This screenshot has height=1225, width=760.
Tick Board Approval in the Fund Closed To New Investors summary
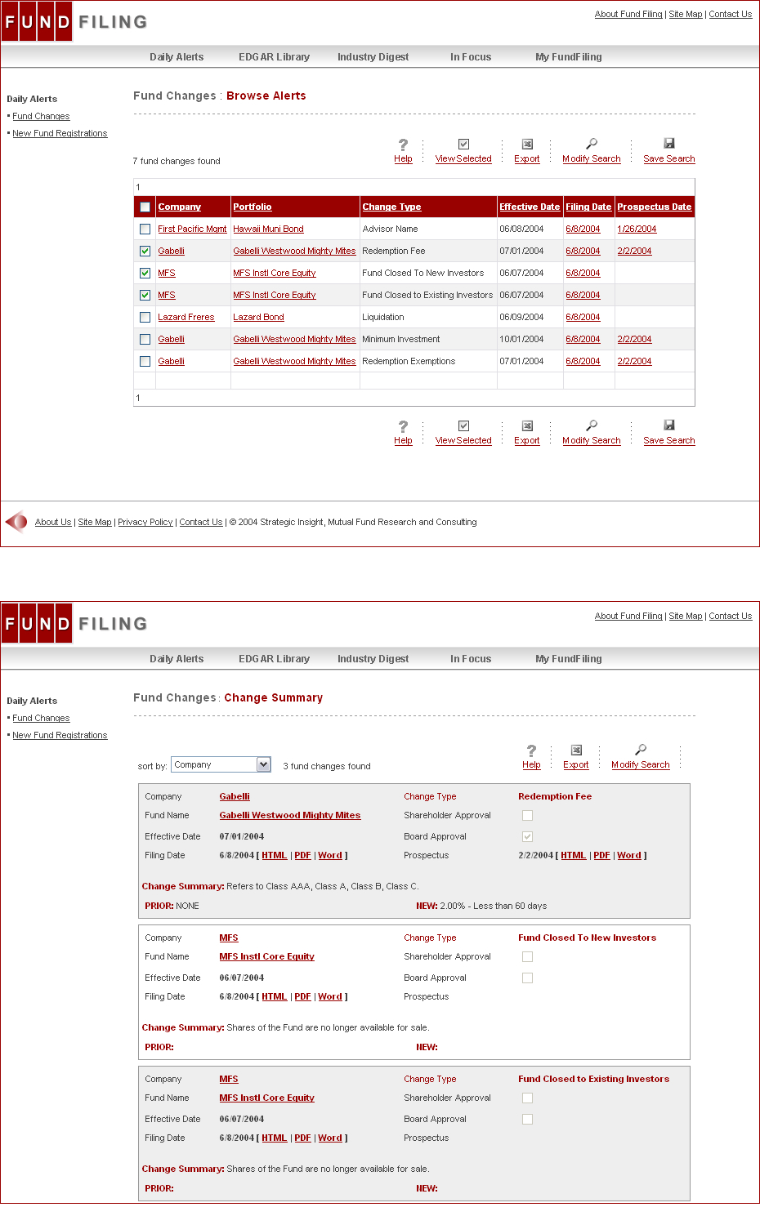coord(527,978)
